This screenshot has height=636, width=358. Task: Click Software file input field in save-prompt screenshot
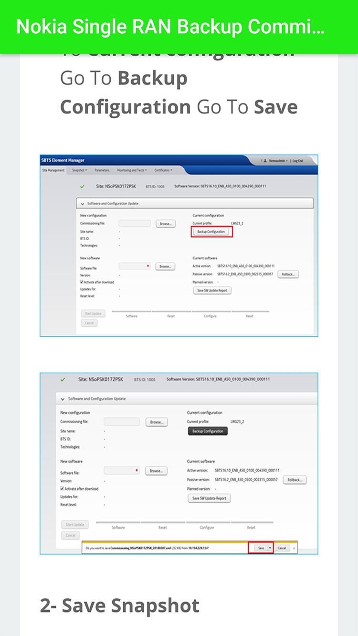coord(122,470)
